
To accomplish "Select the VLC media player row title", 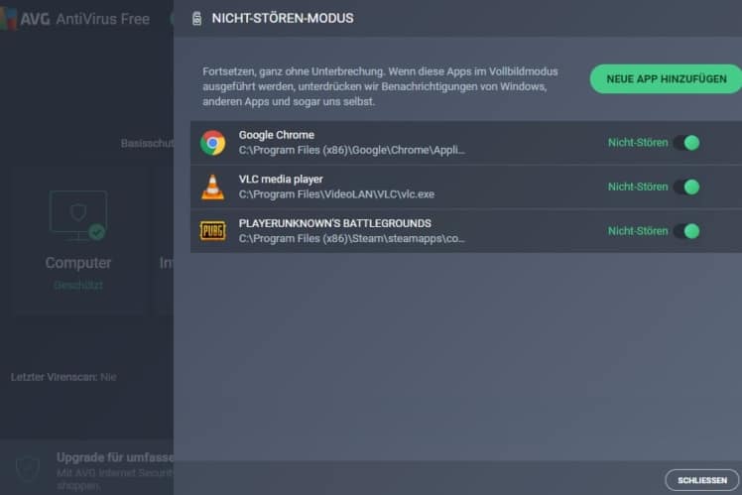I will tap(281, 180).
